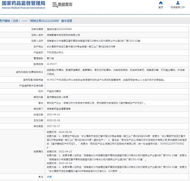Click the bullet icon beside 注
The image size is (190, 181).
point(39,177)
